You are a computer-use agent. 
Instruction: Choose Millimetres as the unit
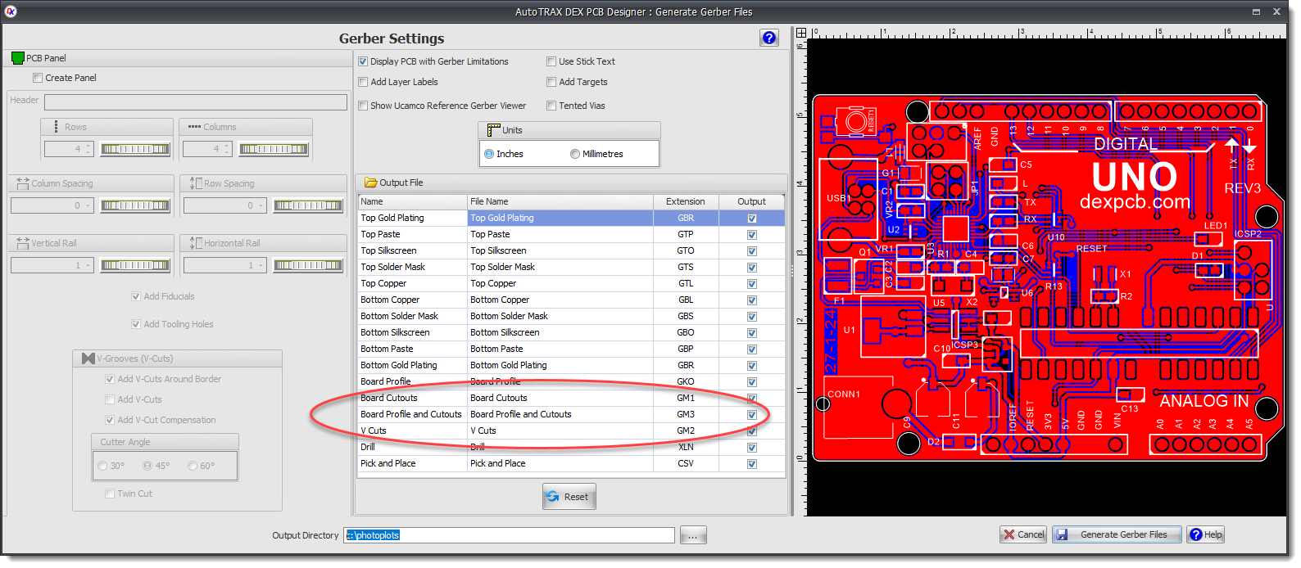pos(575,154)
